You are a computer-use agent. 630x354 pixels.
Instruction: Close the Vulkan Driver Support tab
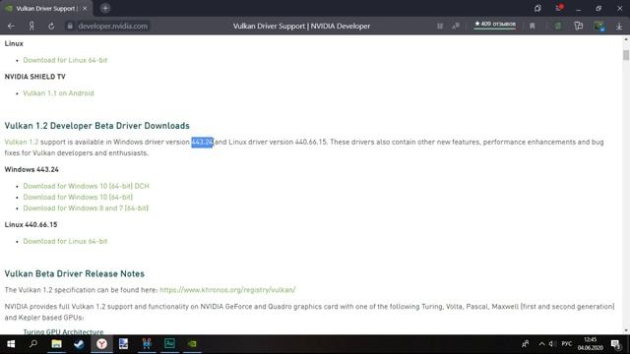[x=85, y=9]
